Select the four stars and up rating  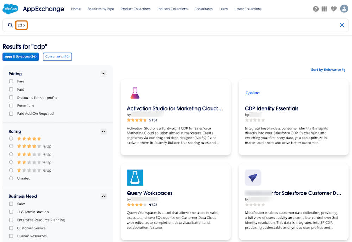pos(11,146)
